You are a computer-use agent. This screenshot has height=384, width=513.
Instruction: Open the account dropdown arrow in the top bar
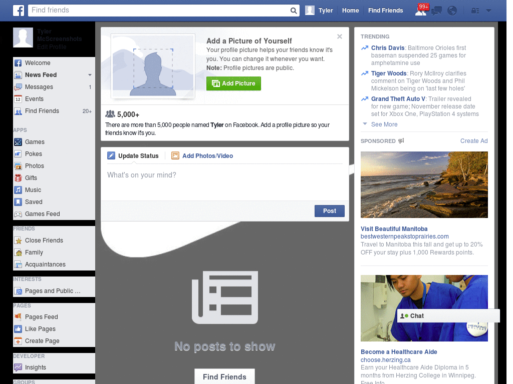point(489,11)
